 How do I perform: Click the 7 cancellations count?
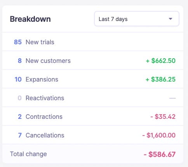[x=20, y=135]
